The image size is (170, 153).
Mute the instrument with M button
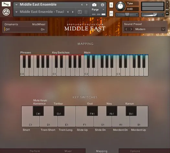[111, 14]
